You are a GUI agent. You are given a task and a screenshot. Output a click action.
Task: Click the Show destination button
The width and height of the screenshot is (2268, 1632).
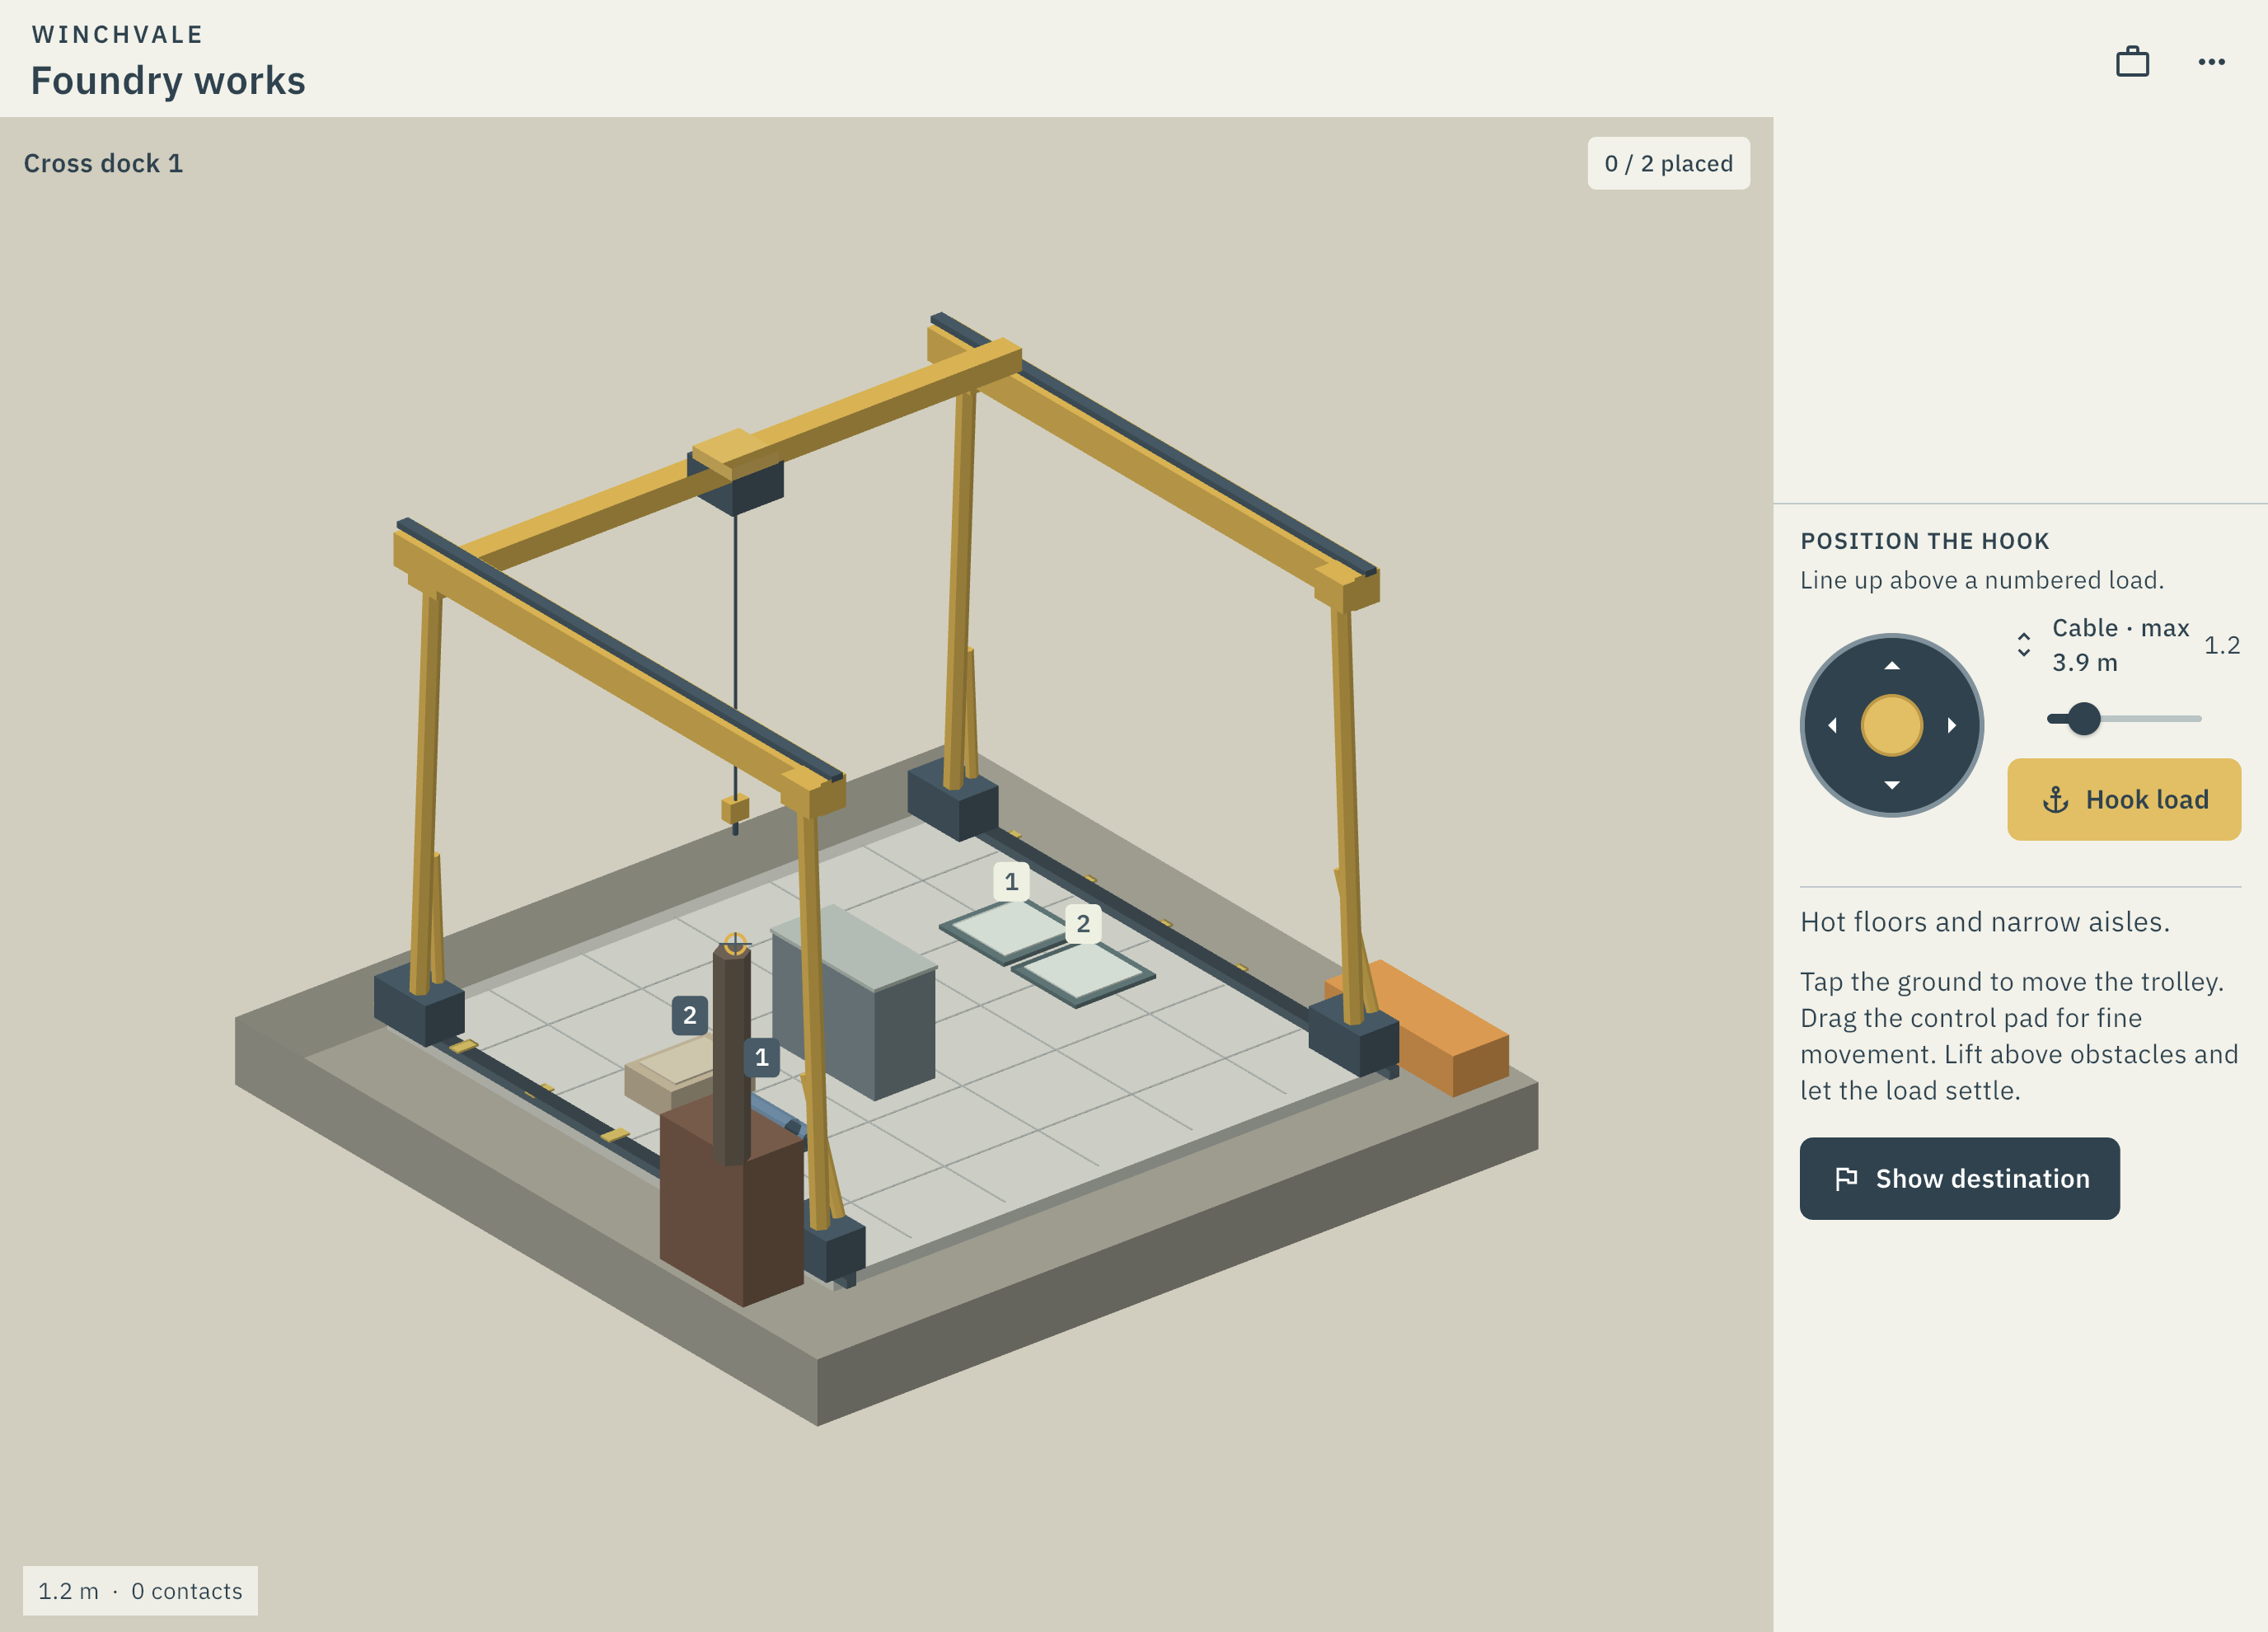(1959, 1178)
